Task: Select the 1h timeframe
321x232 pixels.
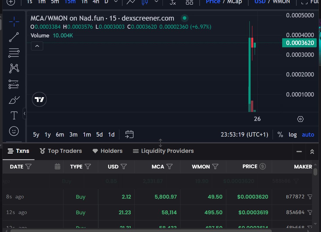Action: coord(84,2)
